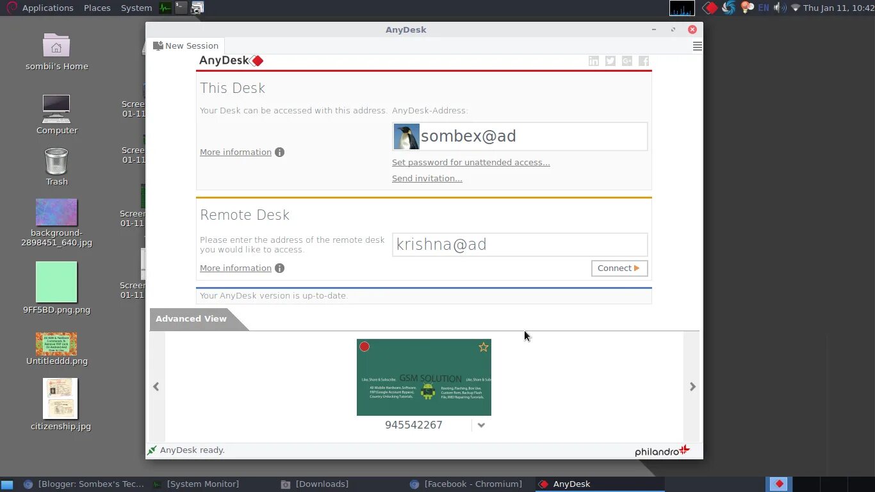
Task: Click the 'Send invitation...' link
Action: [427, 179]
